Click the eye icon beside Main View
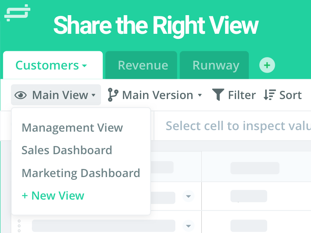The height and width of the screenshot is (233, 311). pos(20,95)
